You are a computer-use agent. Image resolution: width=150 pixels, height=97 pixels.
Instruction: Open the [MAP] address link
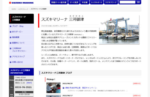coord(29,83)
